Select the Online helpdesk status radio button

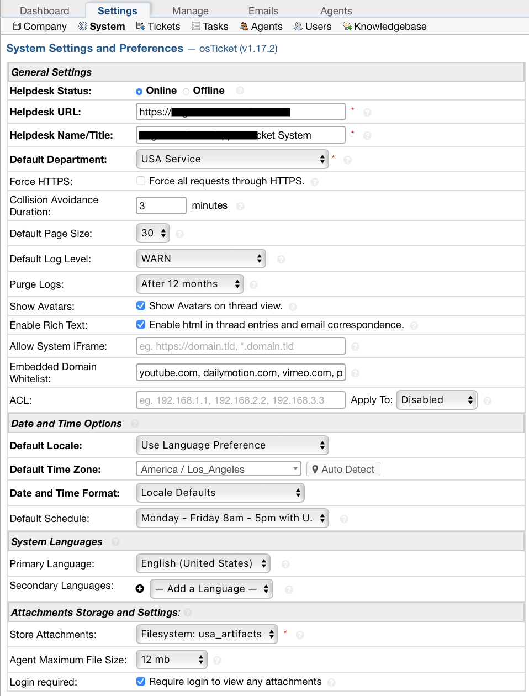point(139,92)
